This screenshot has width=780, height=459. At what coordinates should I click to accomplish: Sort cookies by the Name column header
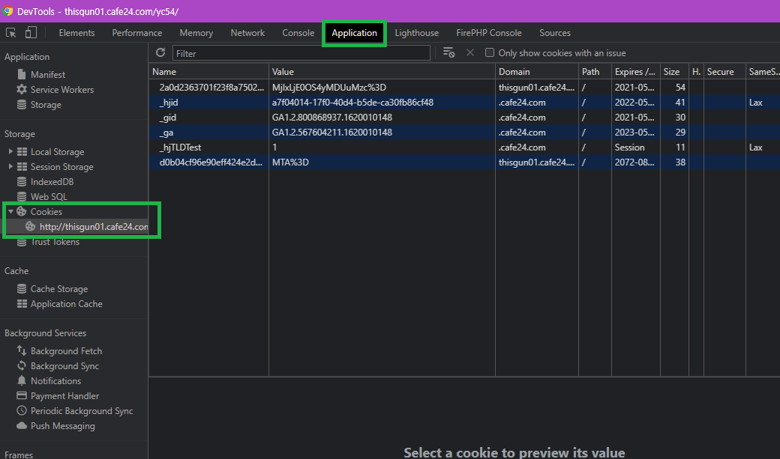(x=208, y=72)
